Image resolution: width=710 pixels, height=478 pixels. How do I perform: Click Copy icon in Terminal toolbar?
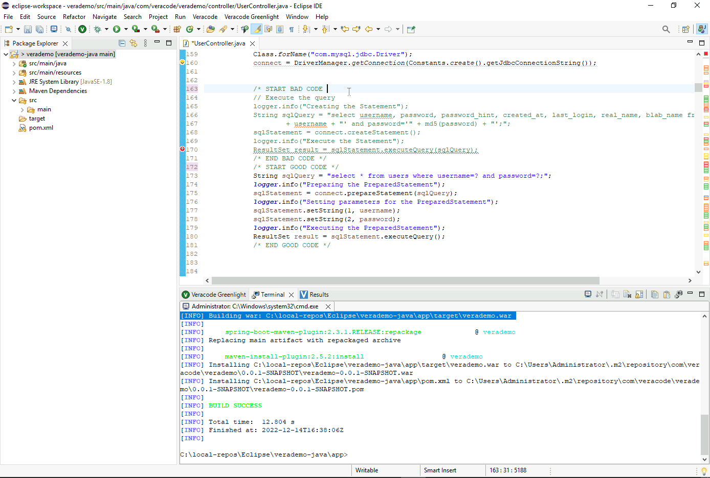654,294
